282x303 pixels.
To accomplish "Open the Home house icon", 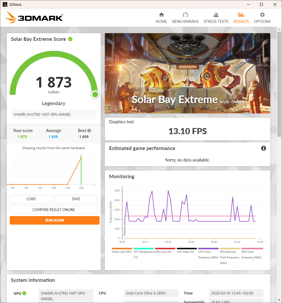I will pos(161,15).
